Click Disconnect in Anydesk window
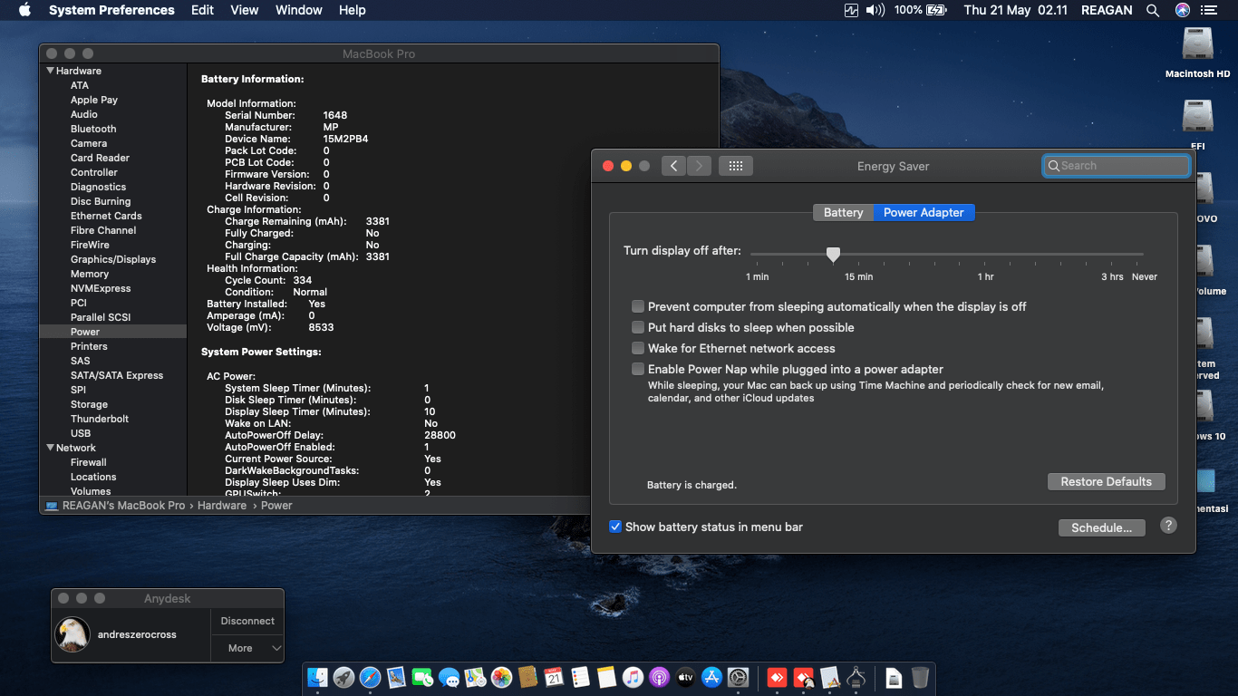 (x=247, y=621)
